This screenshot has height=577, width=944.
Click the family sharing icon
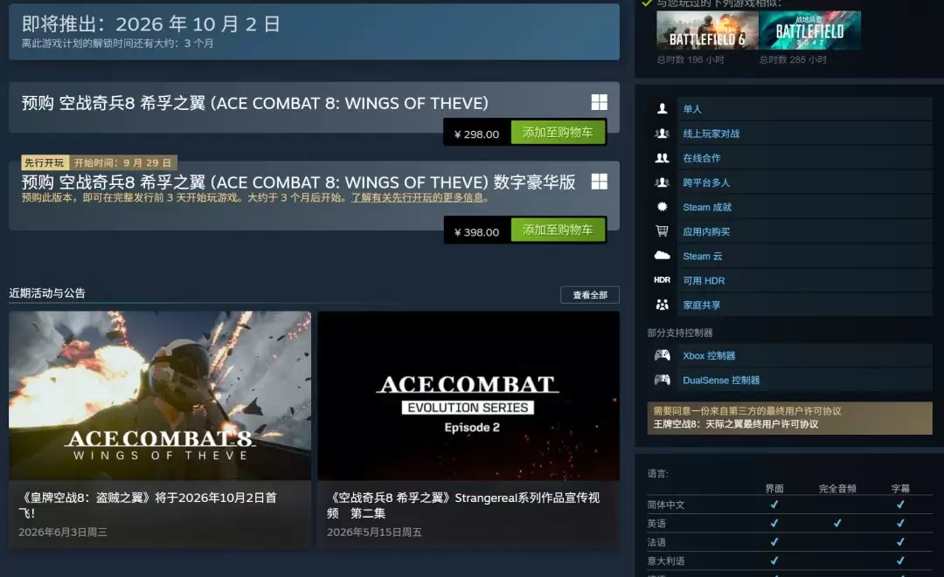point(663,305)
